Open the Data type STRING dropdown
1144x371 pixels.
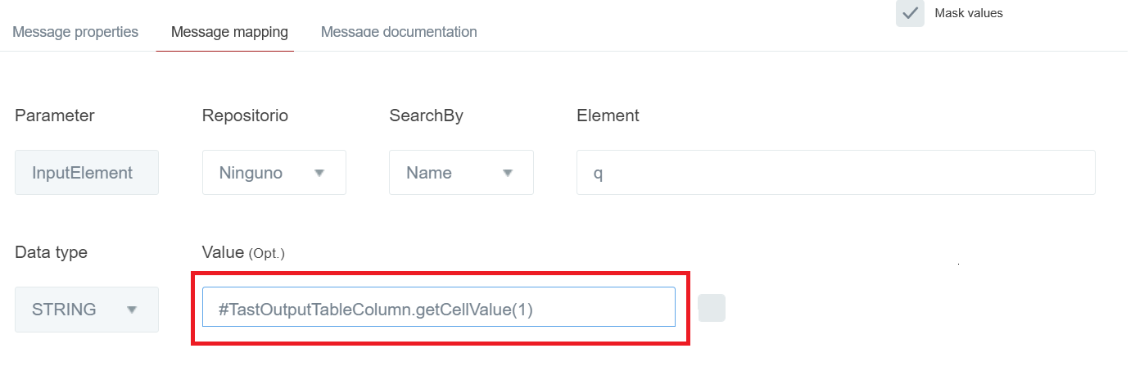(x=87, y=310)
